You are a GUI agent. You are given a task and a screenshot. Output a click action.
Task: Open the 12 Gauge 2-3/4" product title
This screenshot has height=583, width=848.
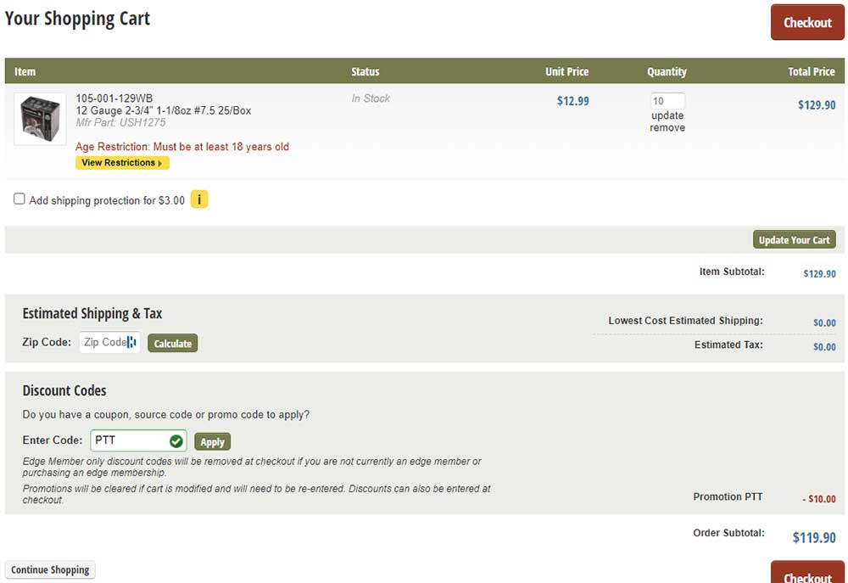pos(163,111)
